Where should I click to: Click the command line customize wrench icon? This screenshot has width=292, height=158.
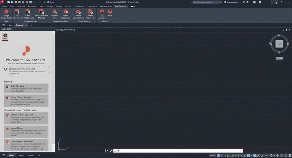[x=111, y=151]
